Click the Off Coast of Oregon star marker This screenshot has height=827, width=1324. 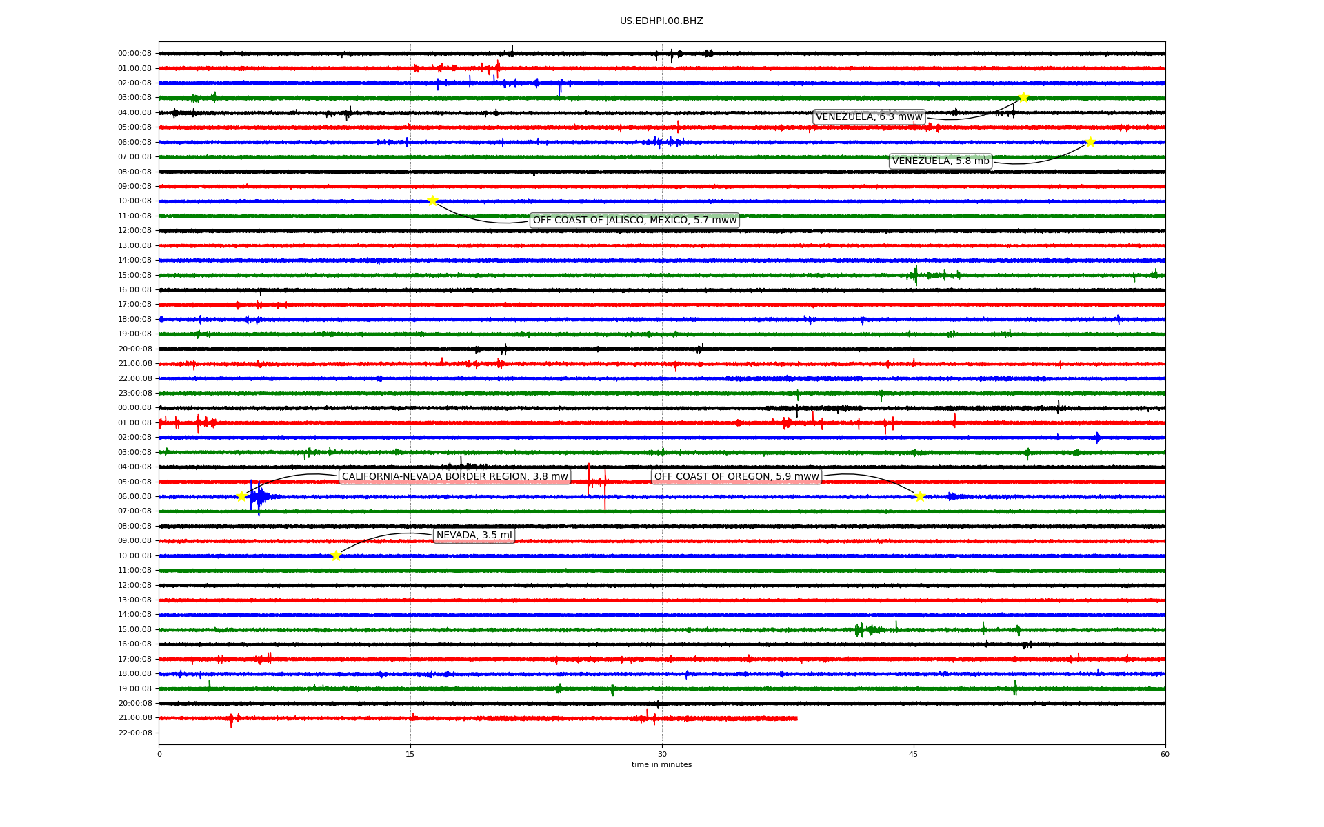(x=920, y=496)
